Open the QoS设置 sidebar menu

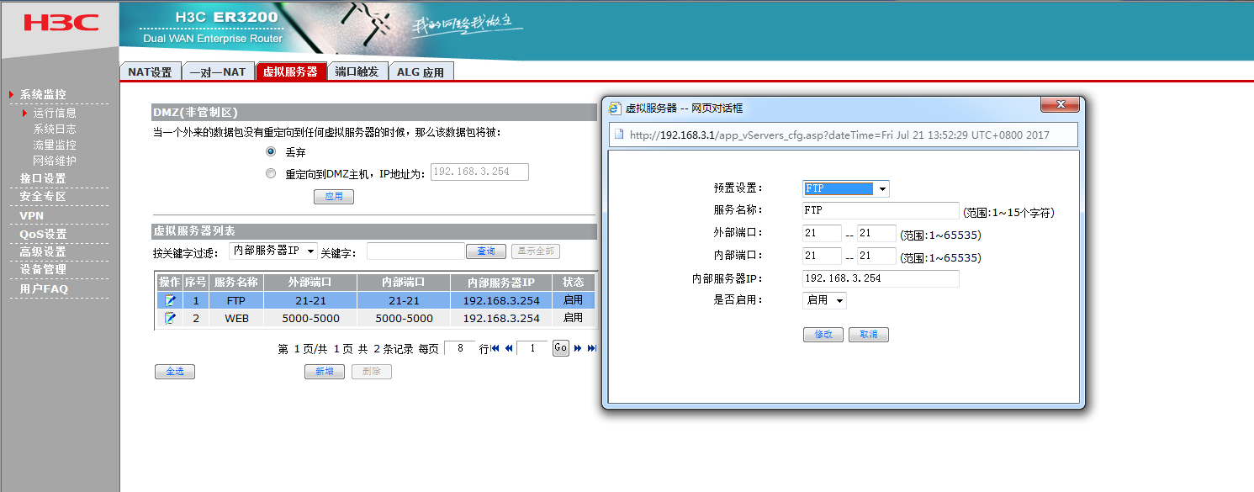click(x=43, y=234)
